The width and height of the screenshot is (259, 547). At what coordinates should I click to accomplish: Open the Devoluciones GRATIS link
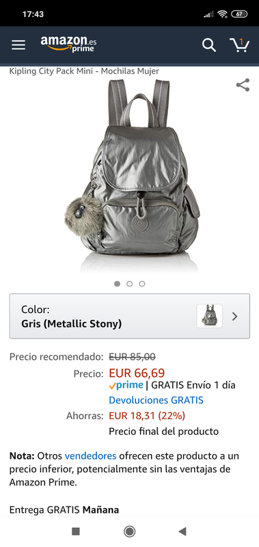[x=156, y=400]
